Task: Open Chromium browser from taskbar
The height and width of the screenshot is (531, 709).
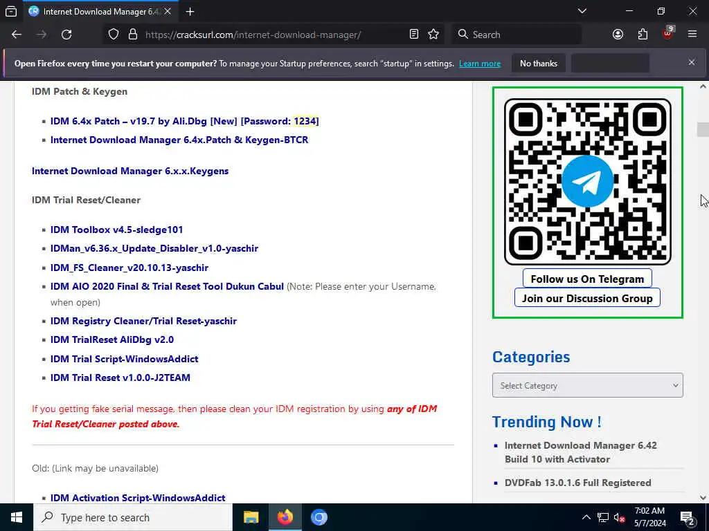Action: pos(318,517)
